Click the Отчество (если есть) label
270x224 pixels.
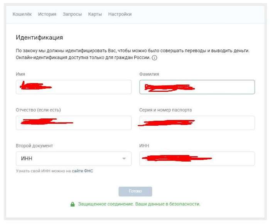38,110
